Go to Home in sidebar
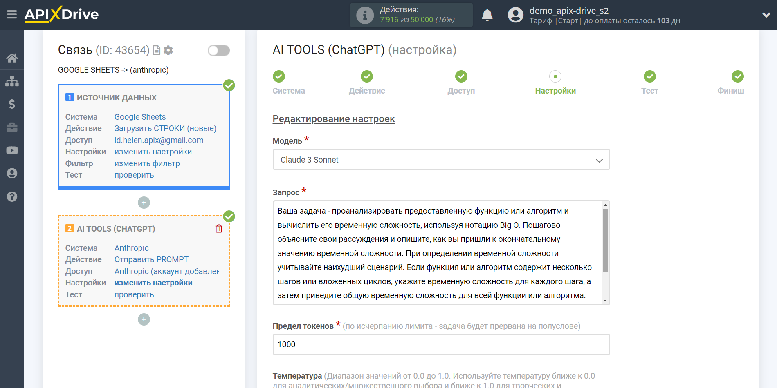This screenshot has height=388, width=777. (12, 58)
